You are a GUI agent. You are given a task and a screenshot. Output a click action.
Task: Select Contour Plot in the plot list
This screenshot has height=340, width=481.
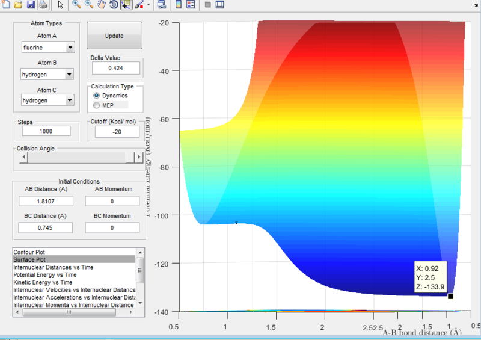click(29, 252)
